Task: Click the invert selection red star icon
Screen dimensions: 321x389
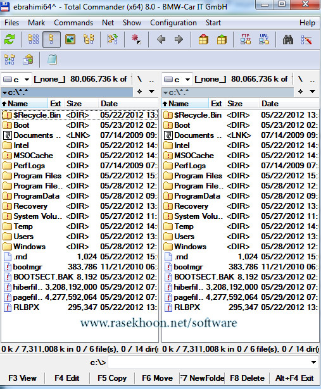Action: 136,39
